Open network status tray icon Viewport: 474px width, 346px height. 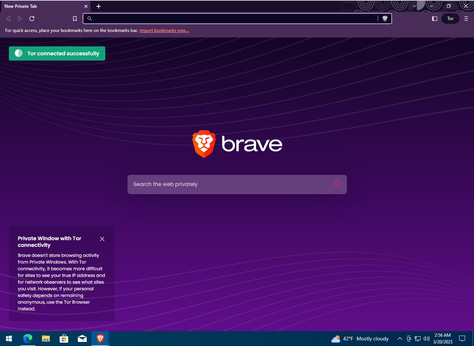click(x=418, y=339)
